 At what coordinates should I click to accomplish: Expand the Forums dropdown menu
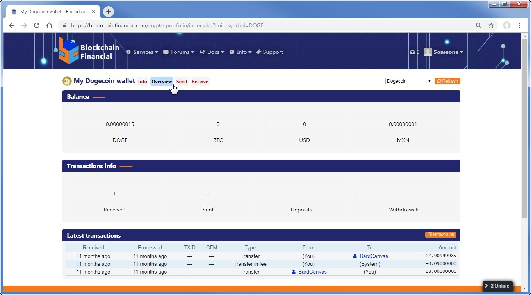[x=179, y=52]
